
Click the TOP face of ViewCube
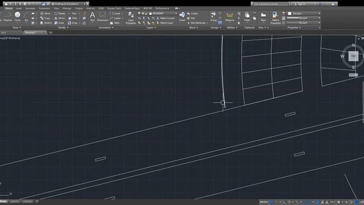353,56
